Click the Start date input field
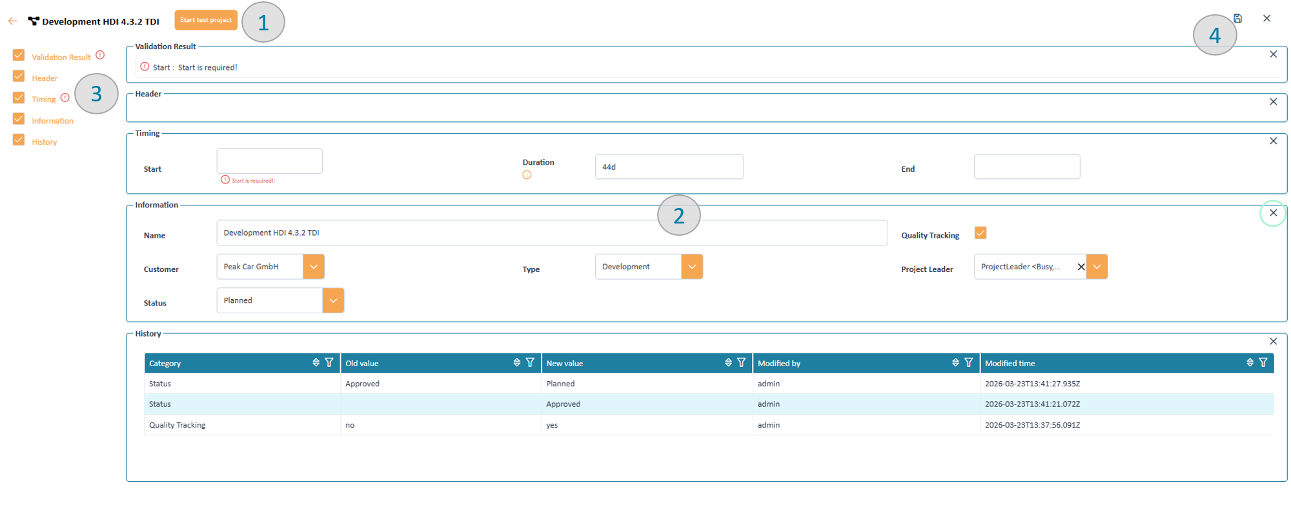This screenshot has height=509, width=1291. coord(270,161)
